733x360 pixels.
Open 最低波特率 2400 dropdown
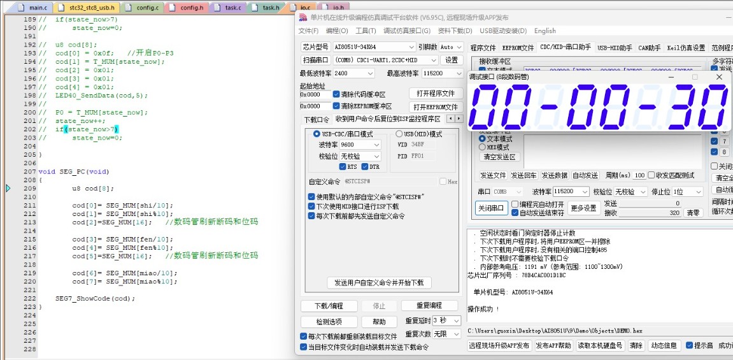pyautogui.click(x=354, y=73)
